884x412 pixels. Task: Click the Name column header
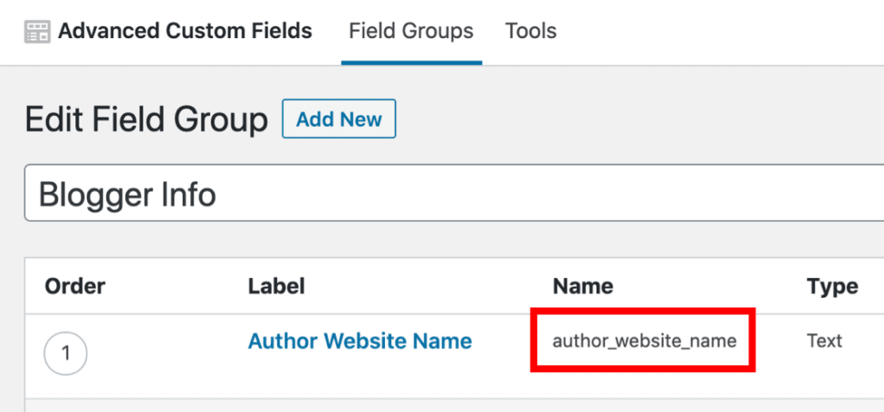click(x=583, y=286)
